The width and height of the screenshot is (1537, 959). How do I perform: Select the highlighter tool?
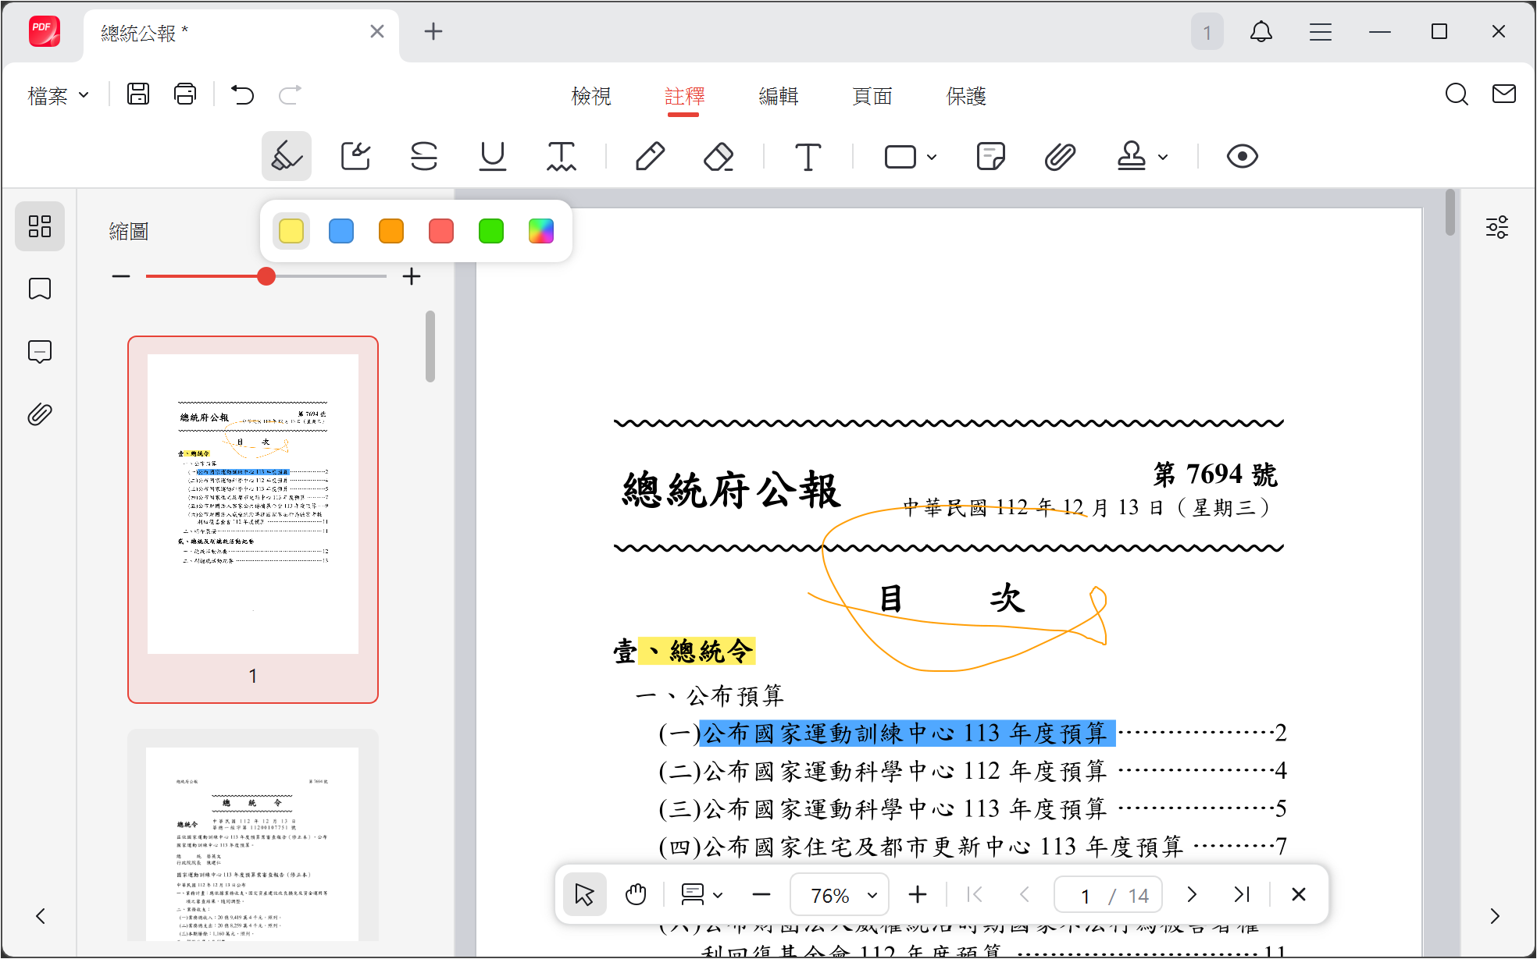pos(286,156)
